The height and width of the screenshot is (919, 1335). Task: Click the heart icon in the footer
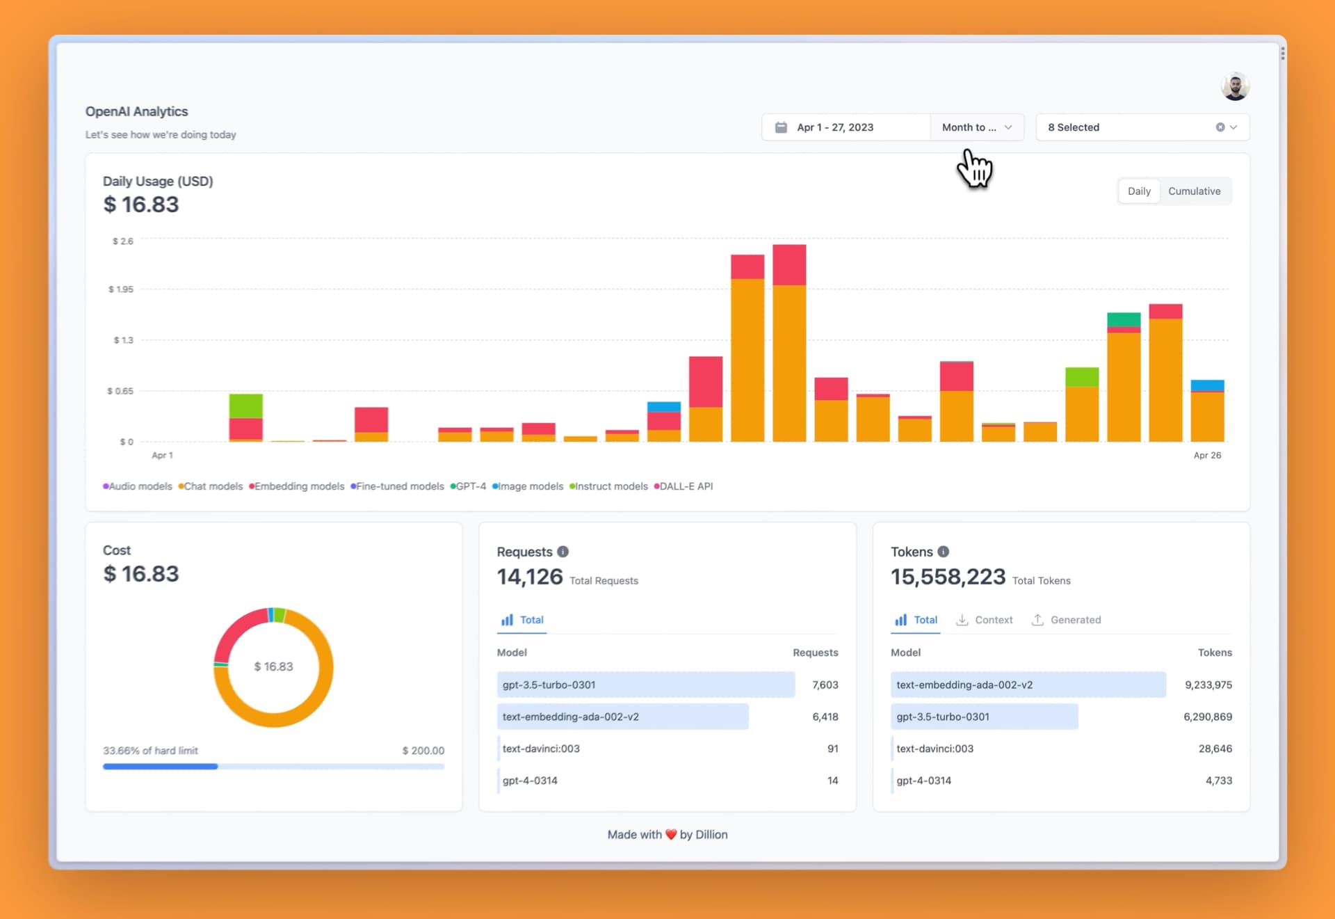(671, 834)
